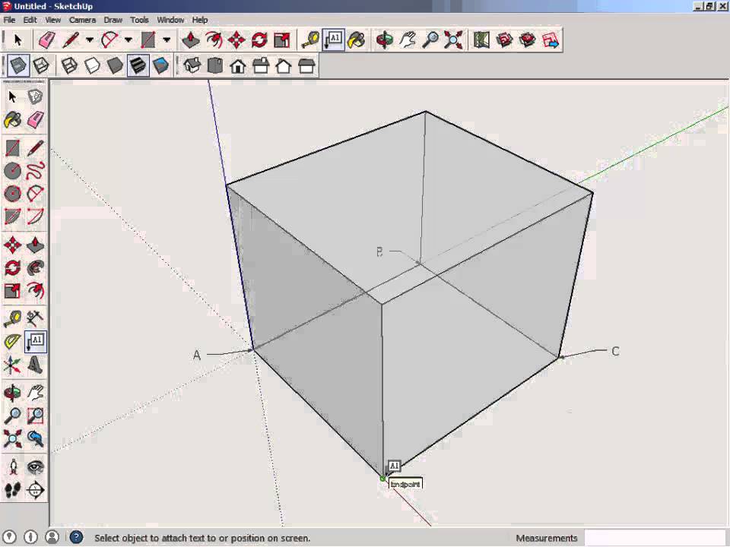Image resolution: width=730 pixels, height=547 pixels.
Task: Click Zoom Extents in the toolbar
Action: (454, 40)
